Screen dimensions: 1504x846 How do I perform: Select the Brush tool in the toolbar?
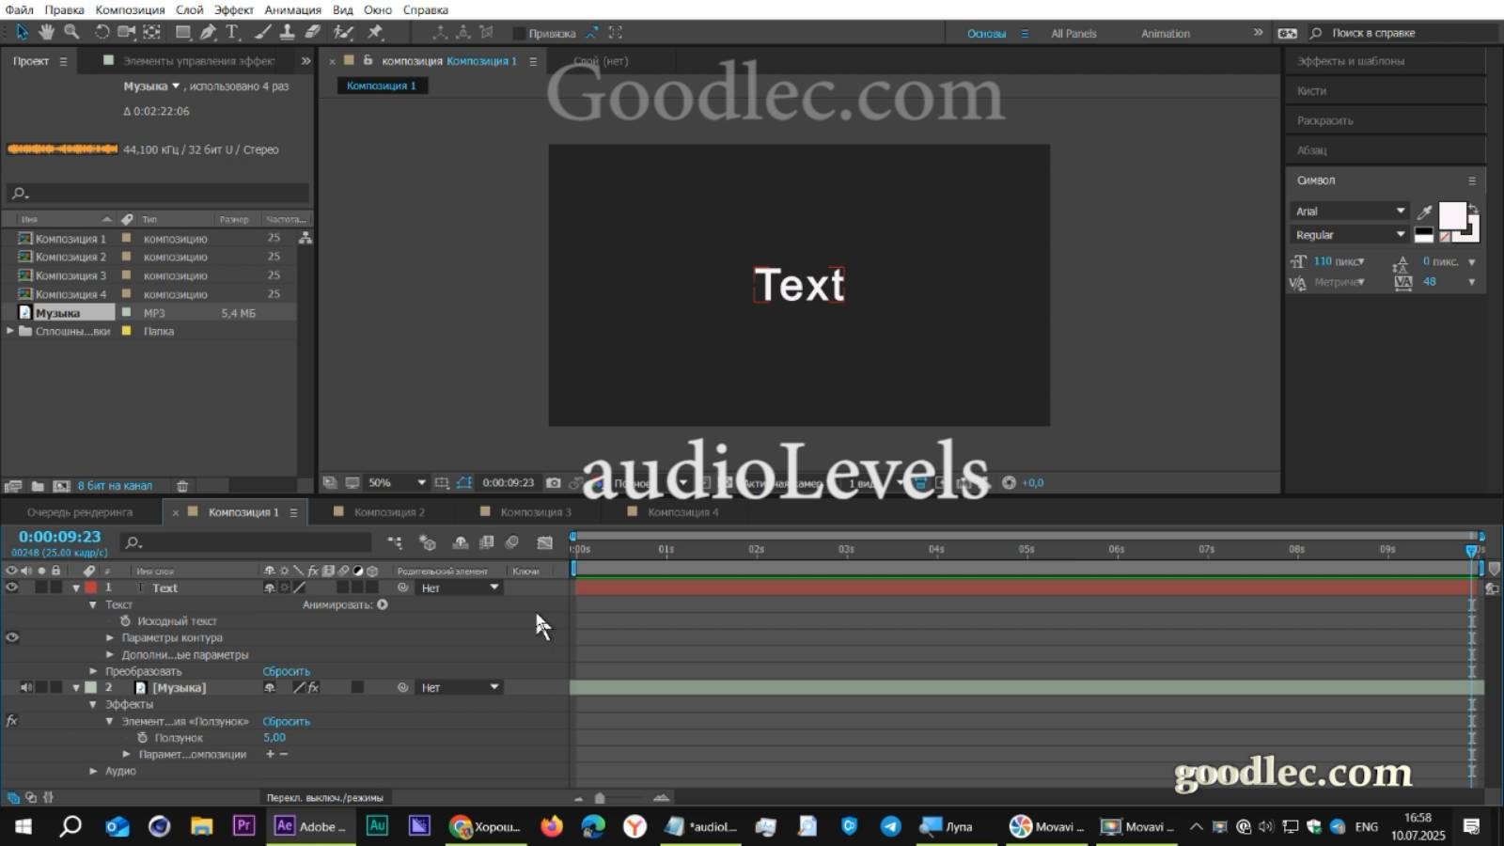(x=261, y=31)
